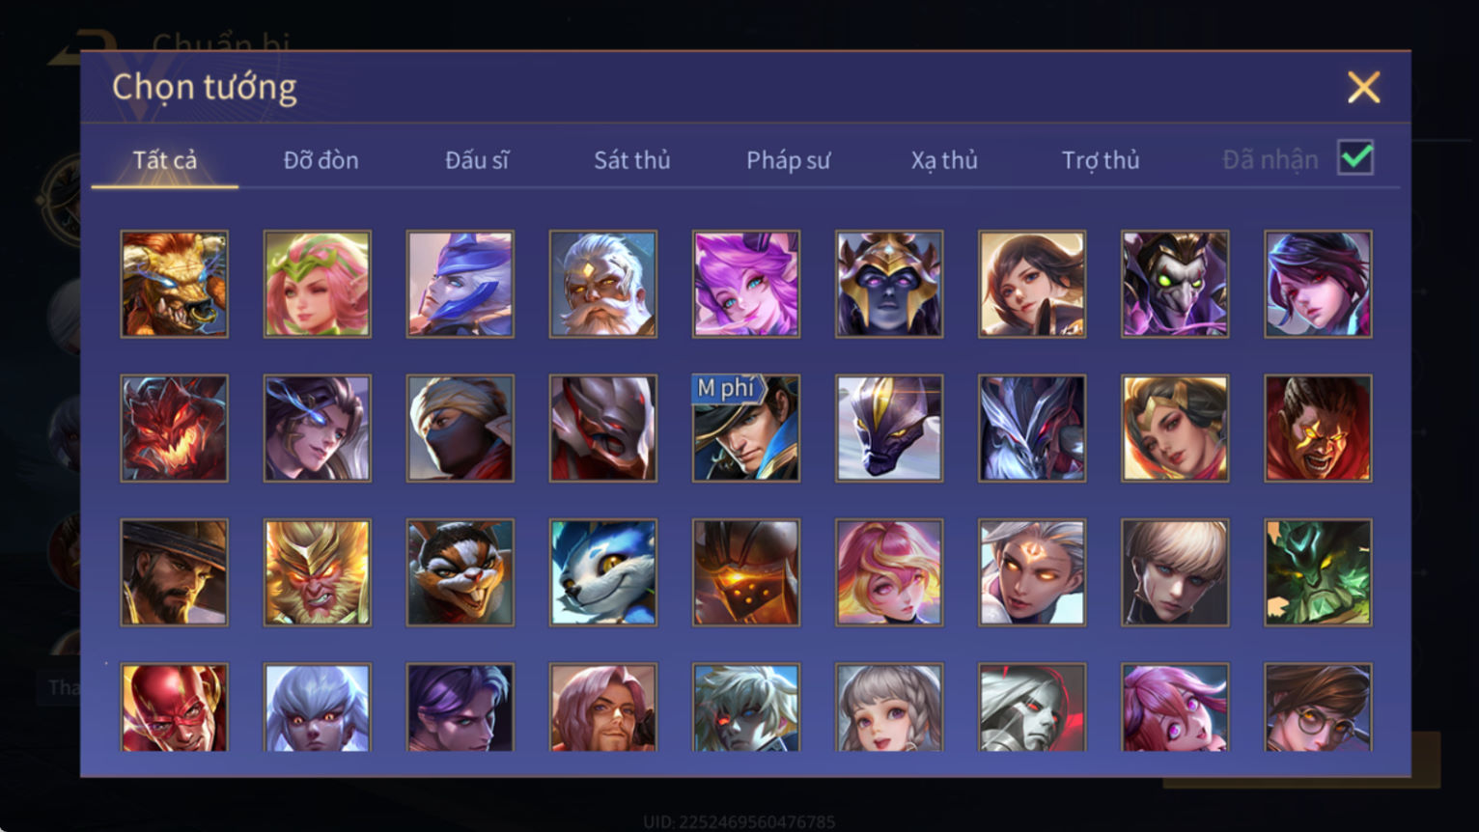Select the red dragon demon hero
This screenshot has height=832, width=1479.
click(x=175, y=429)
